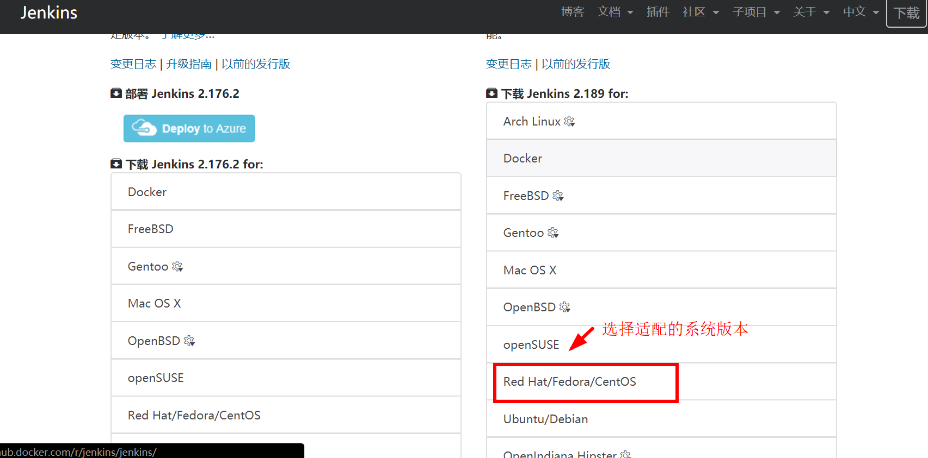Open LTS 变更日志 link on left

tap(133, 64)
